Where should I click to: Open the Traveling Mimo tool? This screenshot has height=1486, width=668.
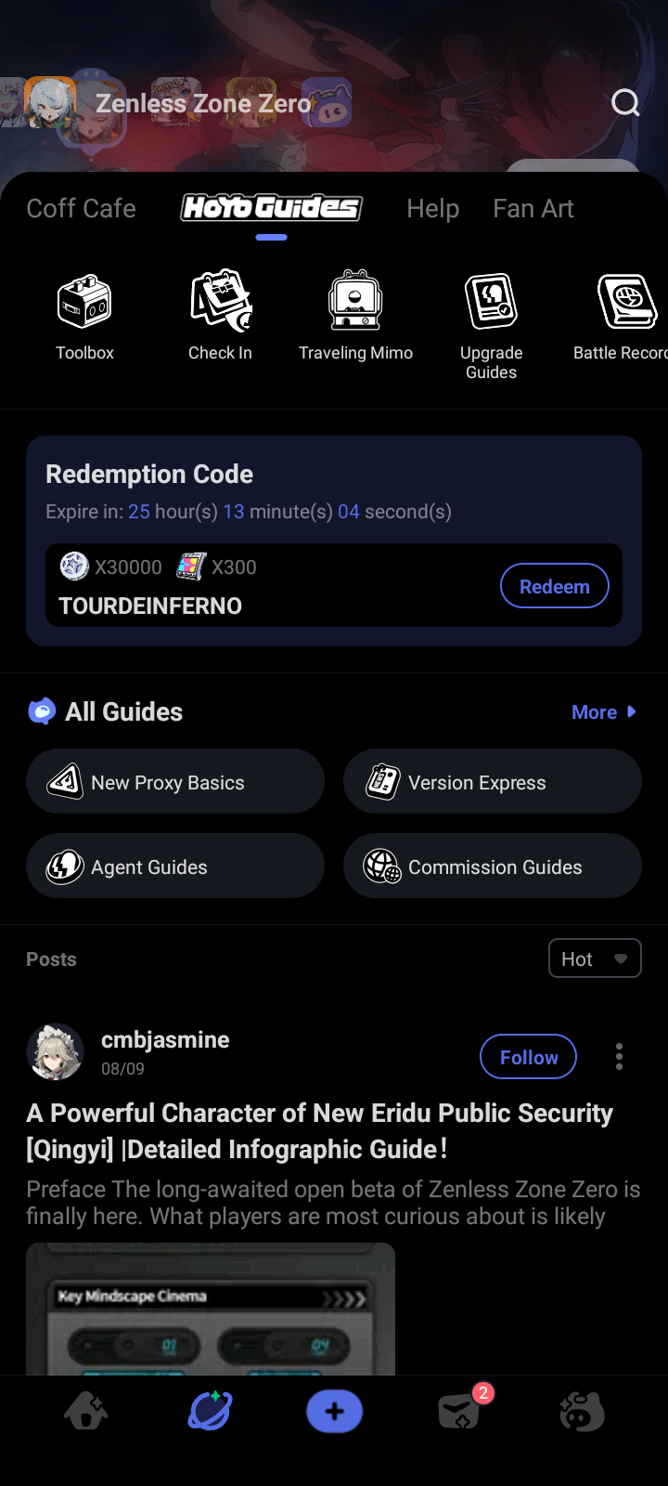355,302
